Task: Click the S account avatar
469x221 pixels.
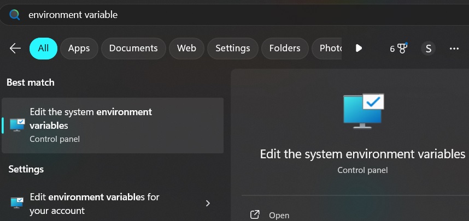Action: tap(428, 49)
